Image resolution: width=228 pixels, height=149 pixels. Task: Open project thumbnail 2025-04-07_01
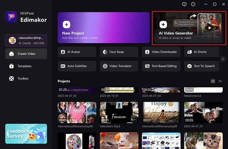[203, 113]
